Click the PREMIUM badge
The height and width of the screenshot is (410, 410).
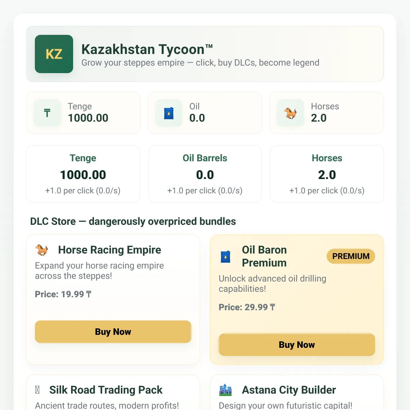351,256
